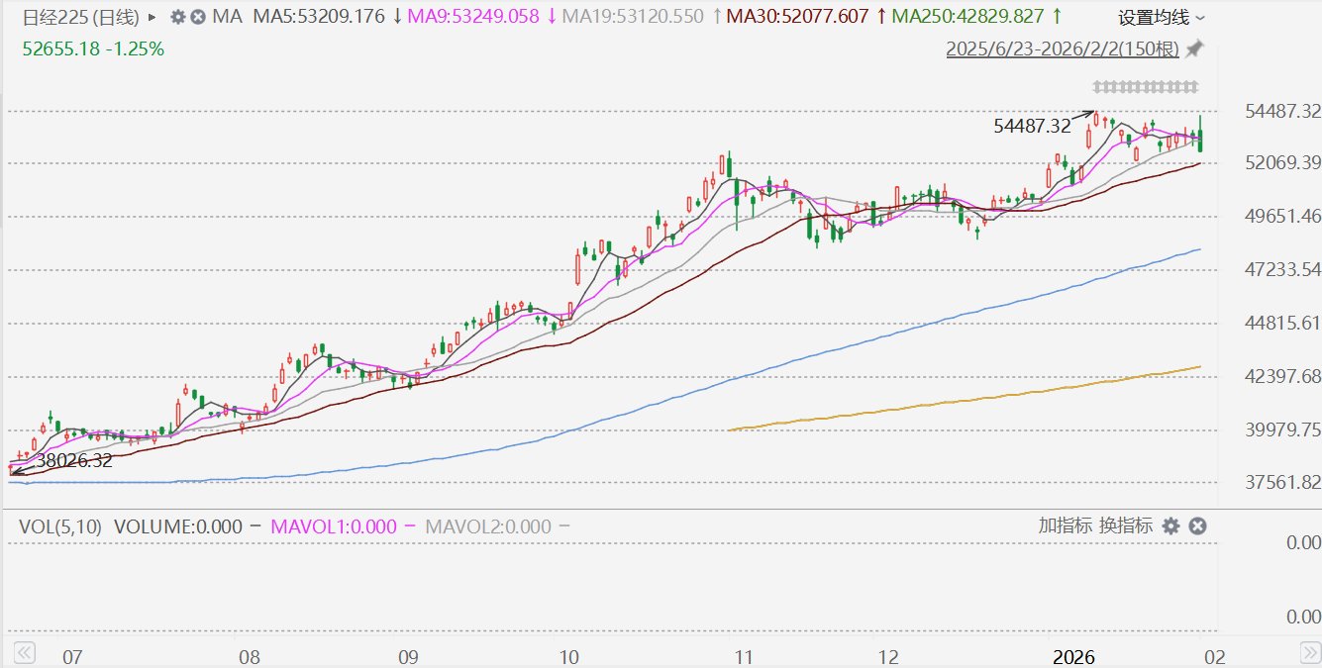Screen dimensions: 1322x668
Task: Toggle the MA5 line label
Action: (x=328, y=17)
